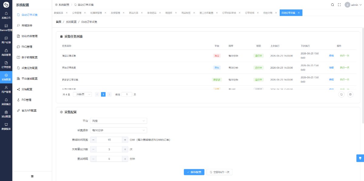364x181 pixels.
Task: Open 新手教程配置 submenu item
Action: point(32,57)
